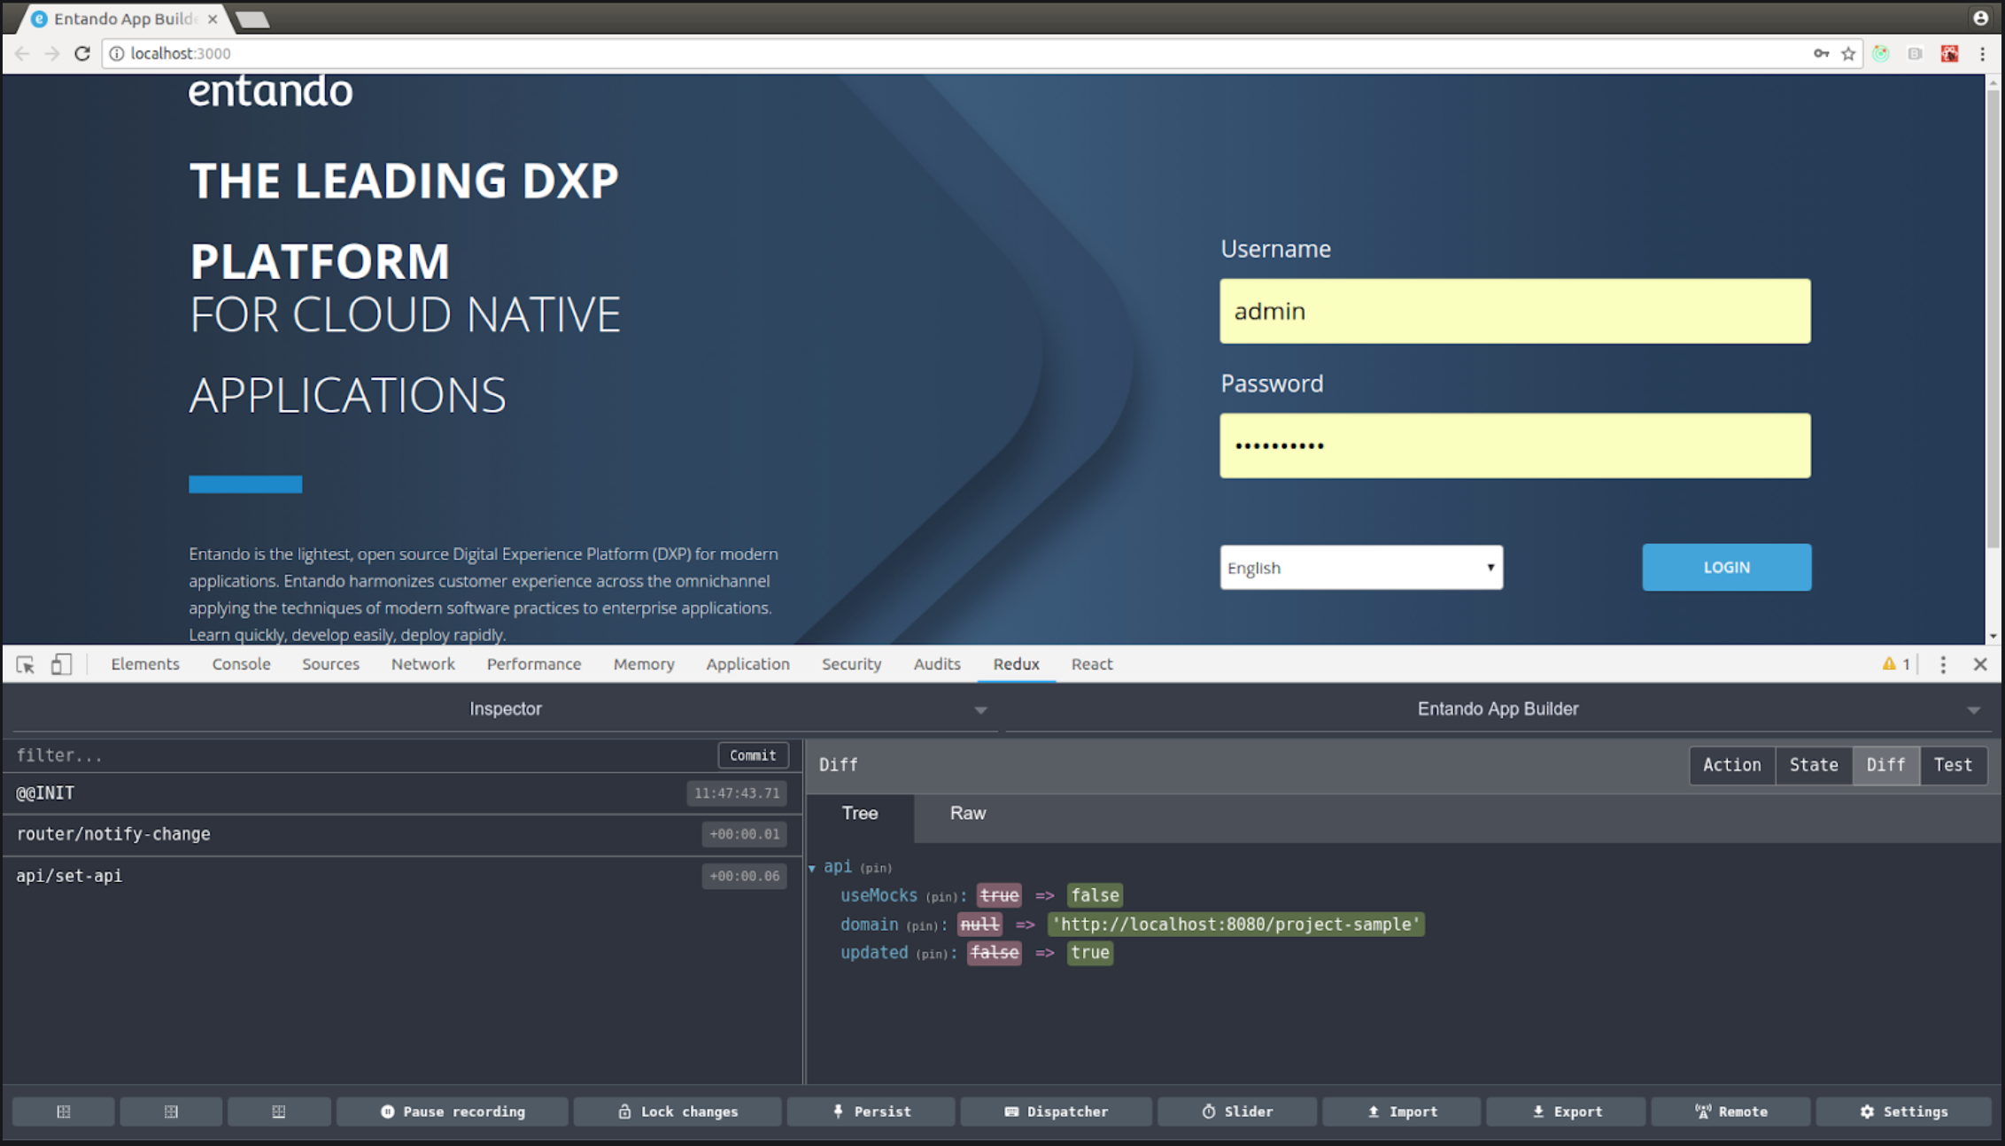Select the router/notify-change action
Image resolution: width=2005 pixels, height=1146 pixels.
[x=401, y=834]
